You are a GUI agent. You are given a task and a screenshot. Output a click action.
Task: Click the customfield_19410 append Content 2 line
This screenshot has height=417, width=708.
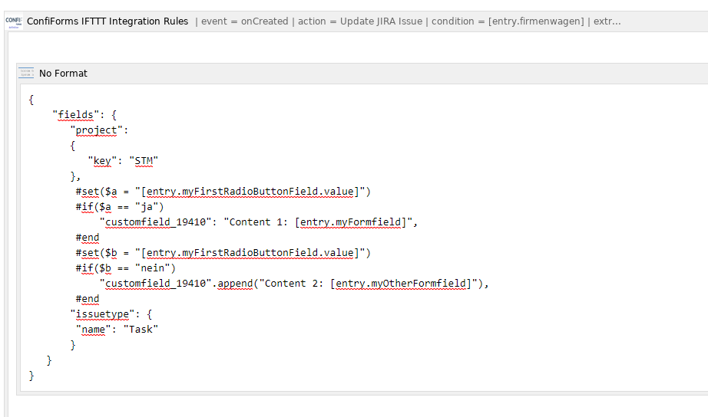[294, 284]
